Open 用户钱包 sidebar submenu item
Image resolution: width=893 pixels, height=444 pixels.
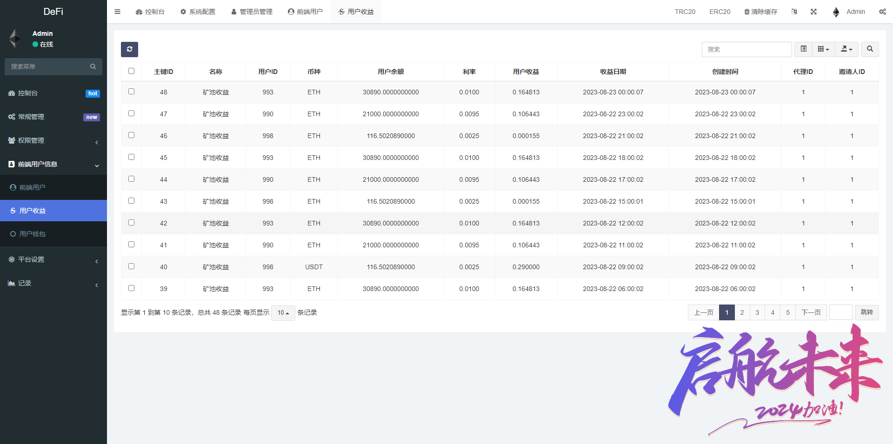pos(53,234)
